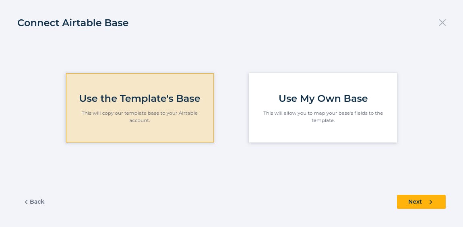
Task: Click the right chevron inside Next button
Action: click(x=430, y=202)
